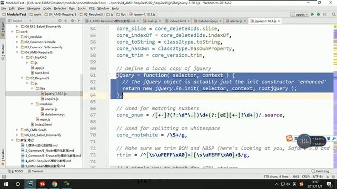Click the tool-window quick access icon bottom-left
337x189 pixels.
4,176
